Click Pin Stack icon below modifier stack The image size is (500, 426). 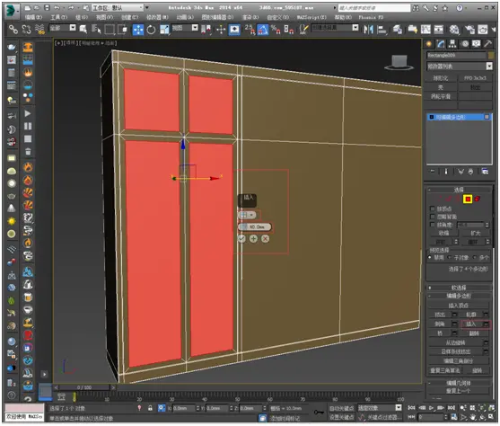point(433,172)
